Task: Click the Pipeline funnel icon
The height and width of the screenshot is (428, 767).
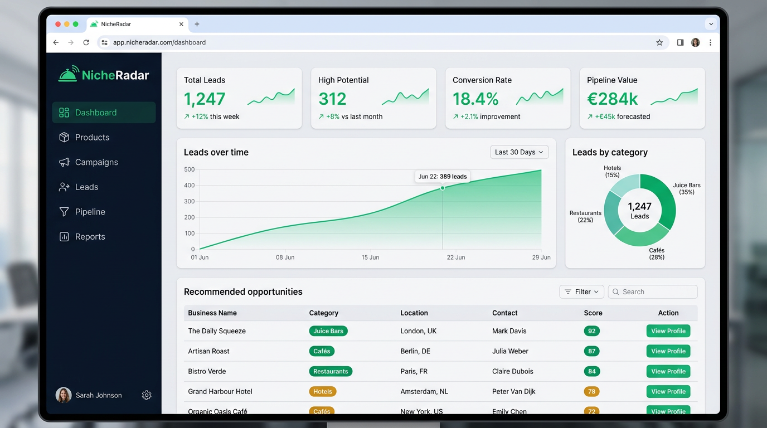Action: click(x=64, y=212)
